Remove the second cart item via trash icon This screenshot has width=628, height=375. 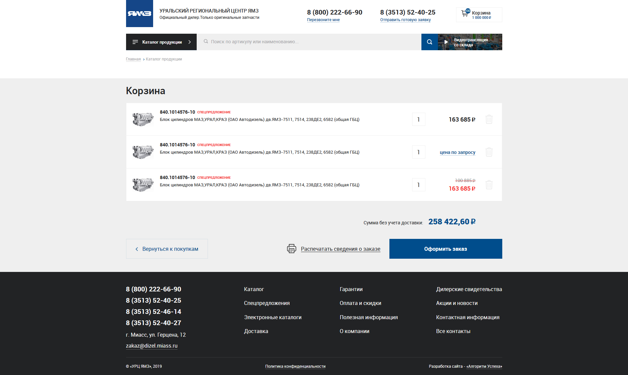[x=489, y=152]
